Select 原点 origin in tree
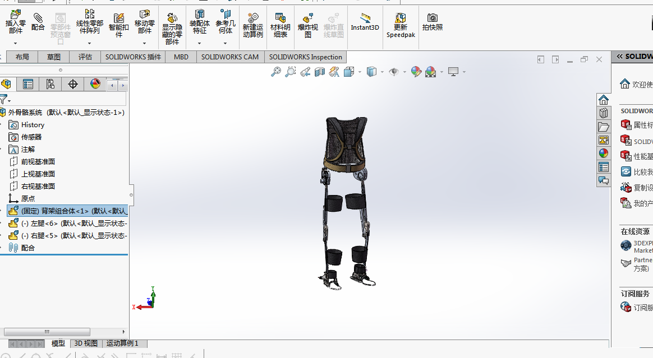The width and height of the screenshot is (653, 358). (x=28, y=199)
